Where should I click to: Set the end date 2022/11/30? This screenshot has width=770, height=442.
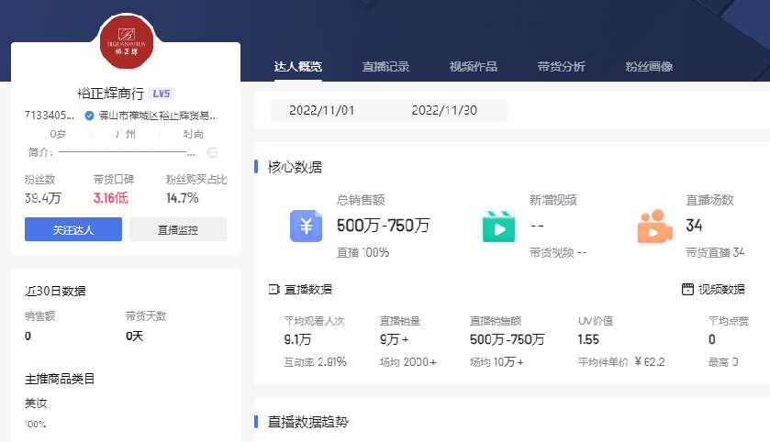[444, 110]
